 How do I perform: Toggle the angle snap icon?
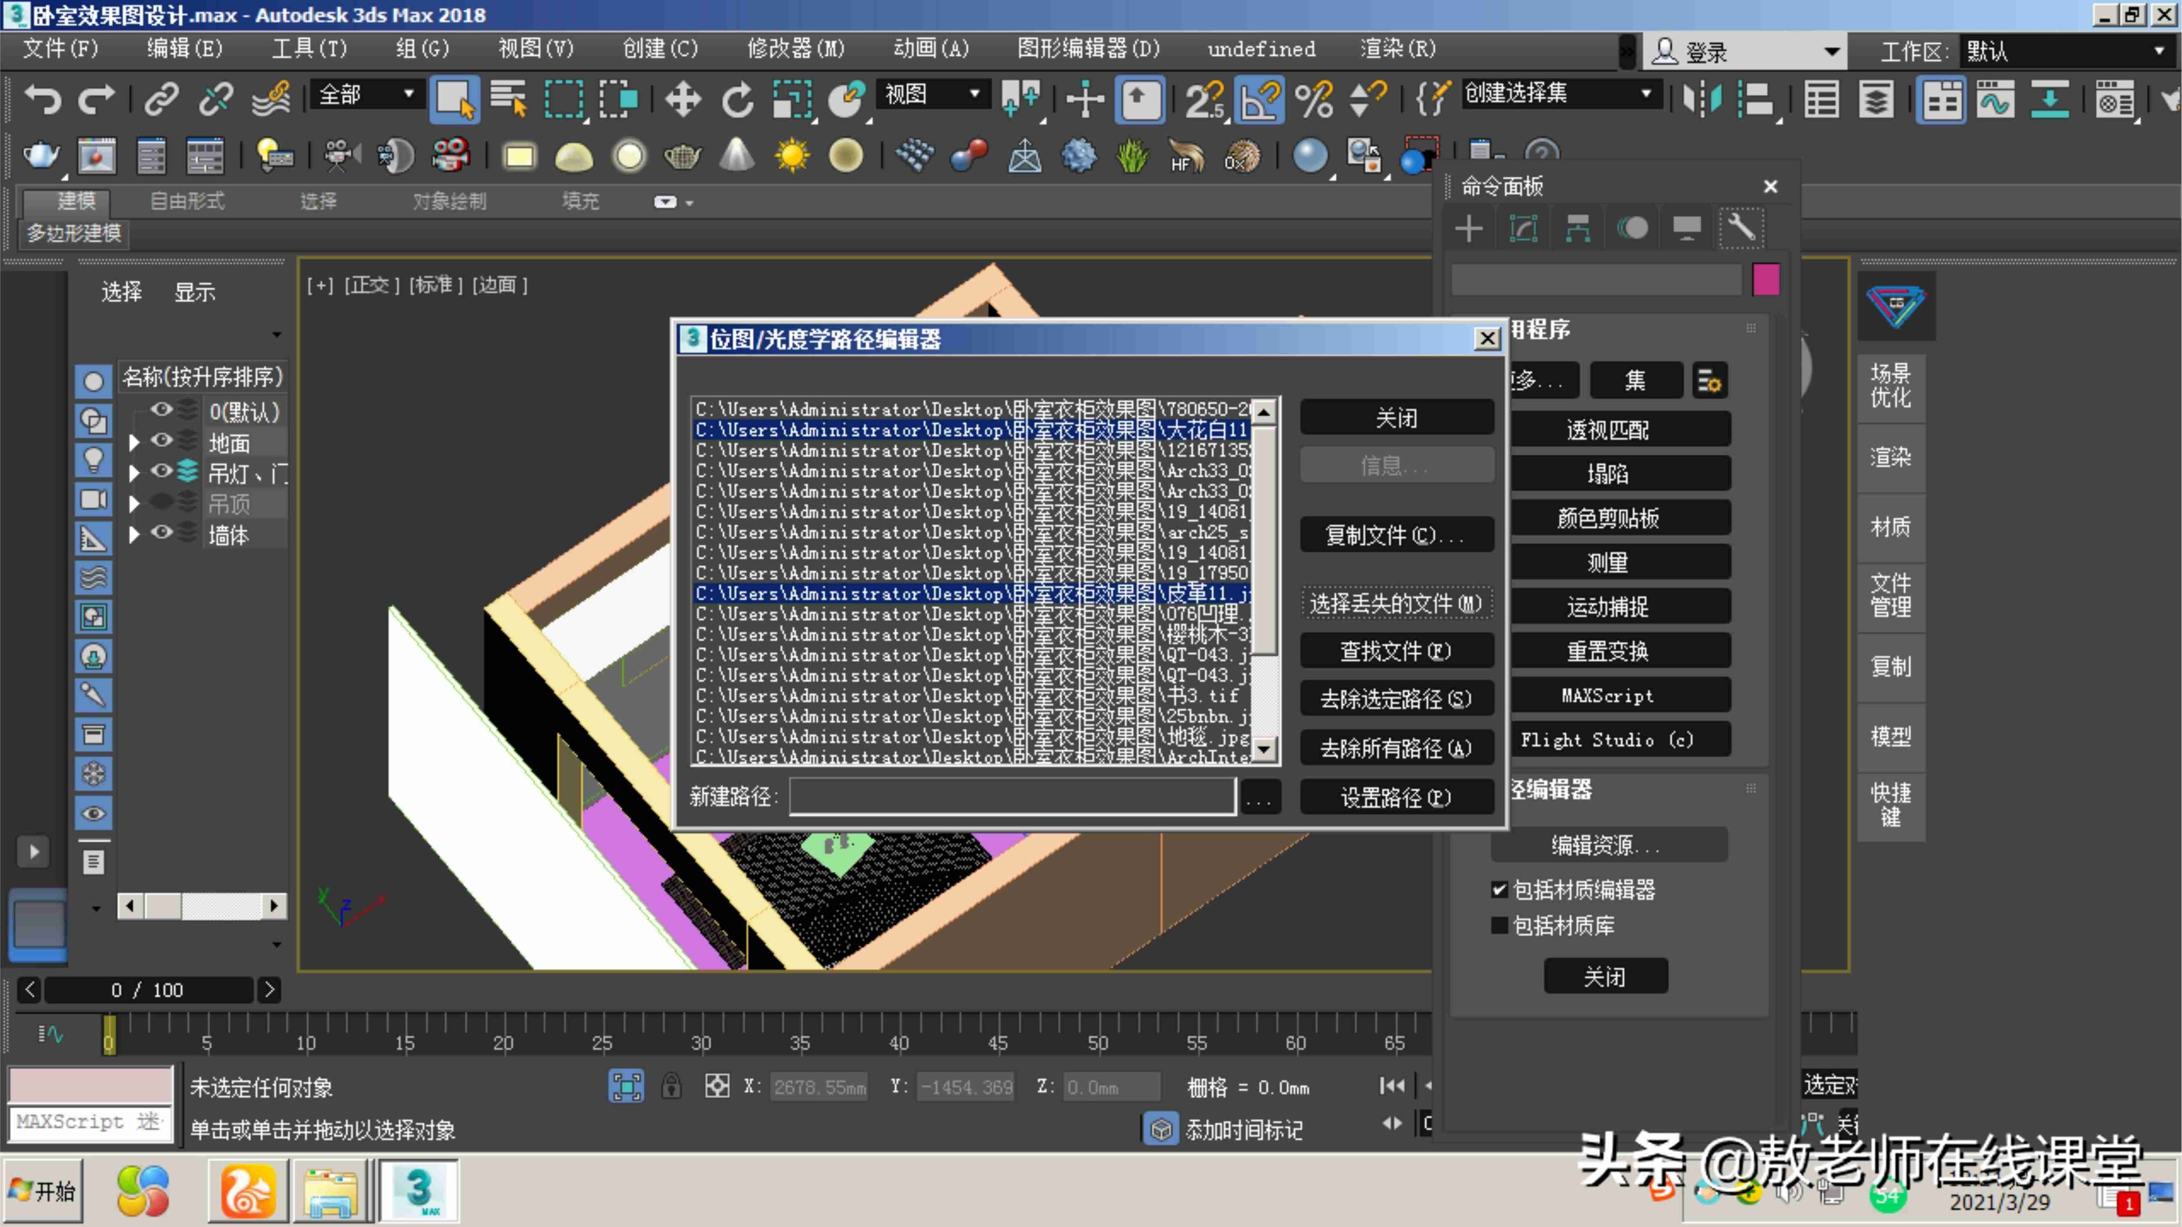[x=1260, y=100]
